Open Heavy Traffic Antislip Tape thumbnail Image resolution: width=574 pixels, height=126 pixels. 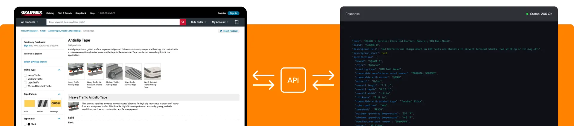click(76, 71)
